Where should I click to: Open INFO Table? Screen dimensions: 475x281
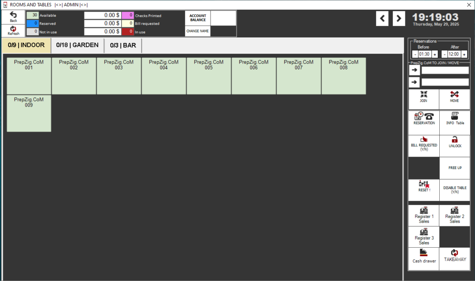(455, 123)
